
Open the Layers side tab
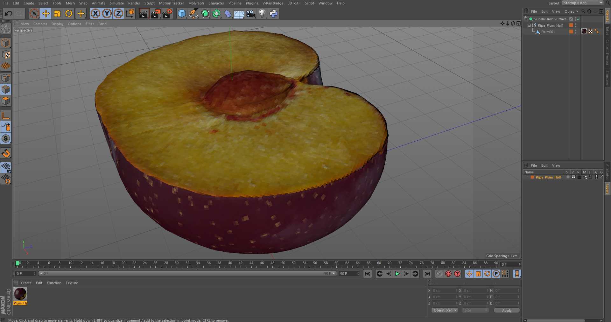click(x=607, y=189)
